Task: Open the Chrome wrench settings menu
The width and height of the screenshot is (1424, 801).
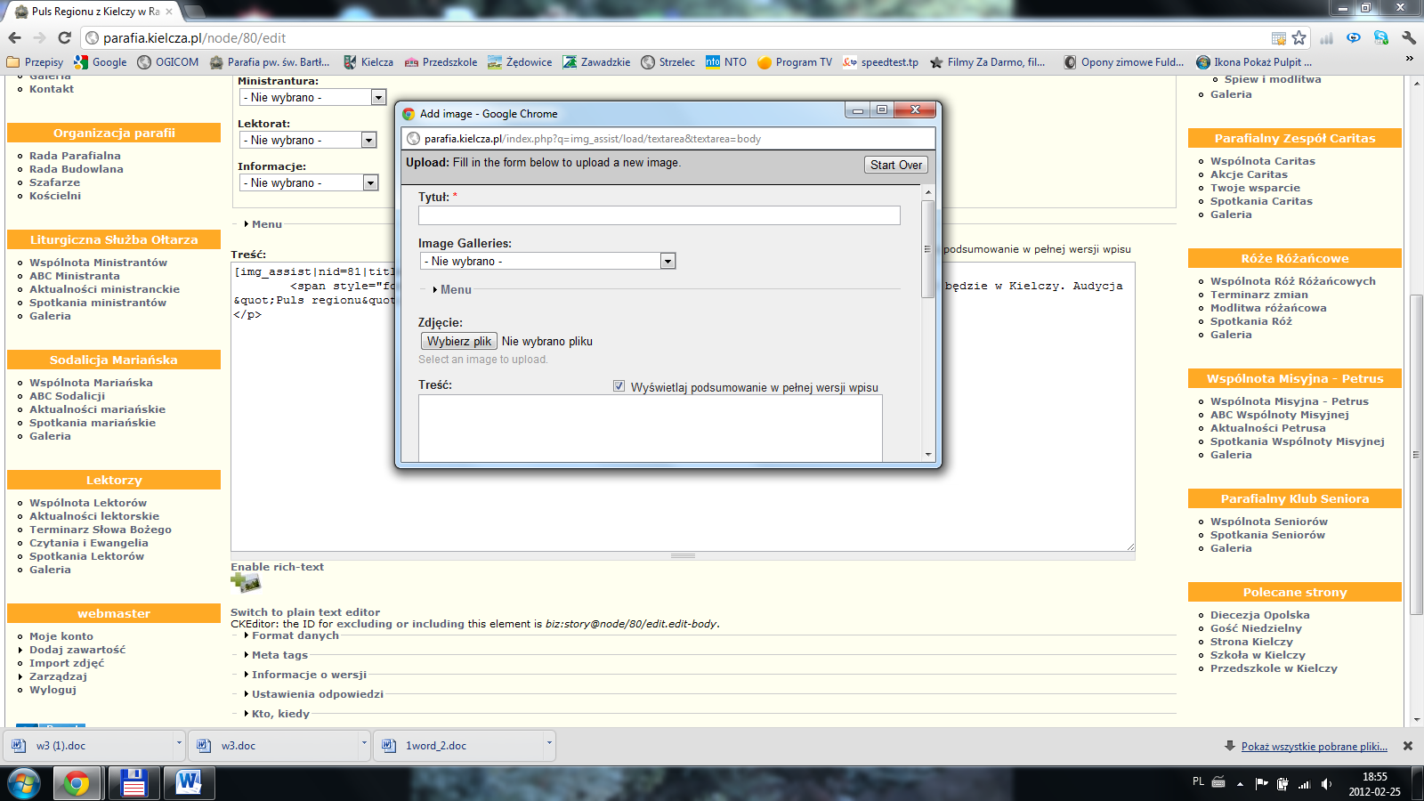Action: click(x=1408, y=37)
